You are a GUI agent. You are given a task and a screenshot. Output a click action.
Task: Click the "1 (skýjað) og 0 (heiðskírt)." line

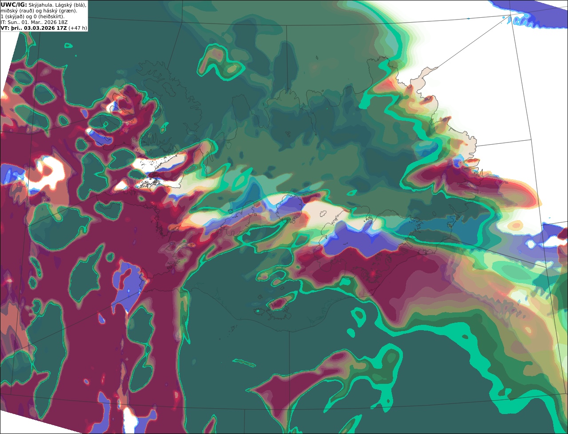[x=32, y=16]
